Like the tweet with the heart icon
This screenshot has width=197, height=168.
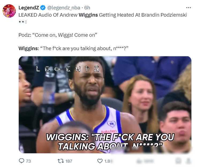pyautogui.click(x=100, y=161)
